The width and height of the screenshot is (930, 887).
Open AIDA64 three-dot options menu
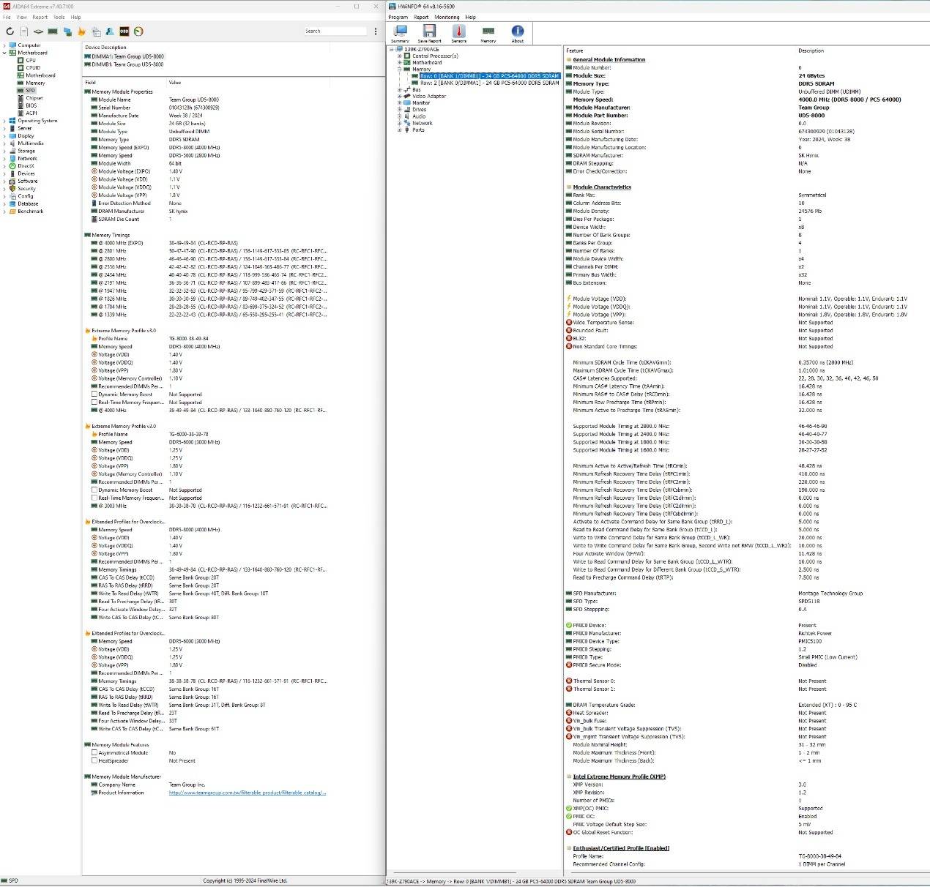coord(376,31)
